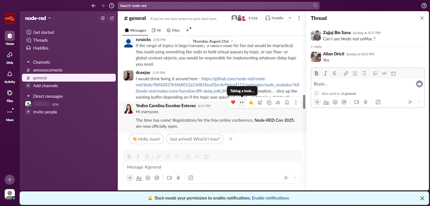430x206 pixels.
Task: Switch to Hi canvas tab
Action: pos(157,30)
